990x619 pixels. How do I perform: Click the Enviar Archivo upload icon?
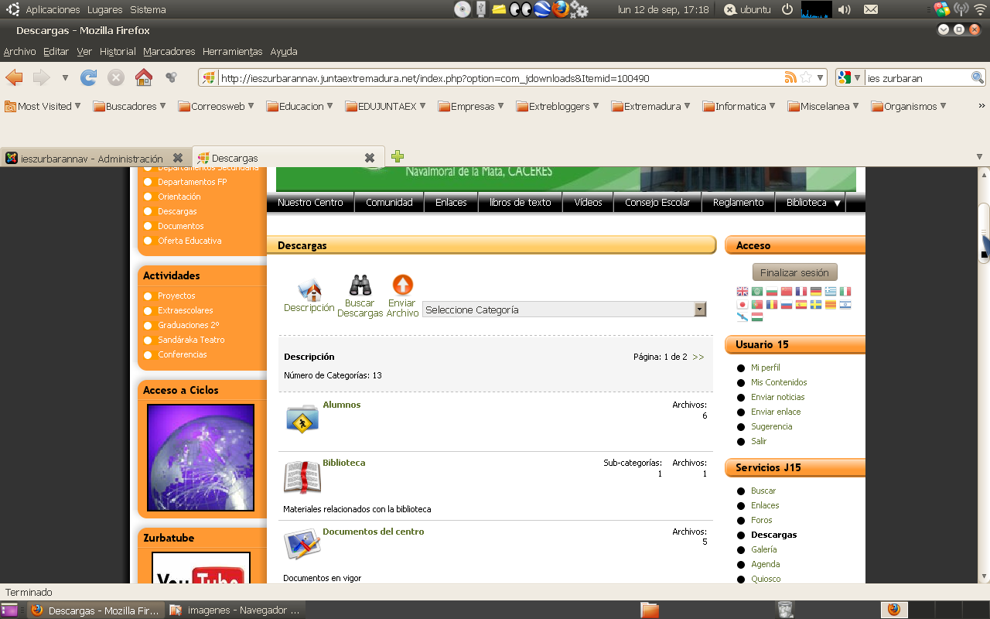pos(402,285)
